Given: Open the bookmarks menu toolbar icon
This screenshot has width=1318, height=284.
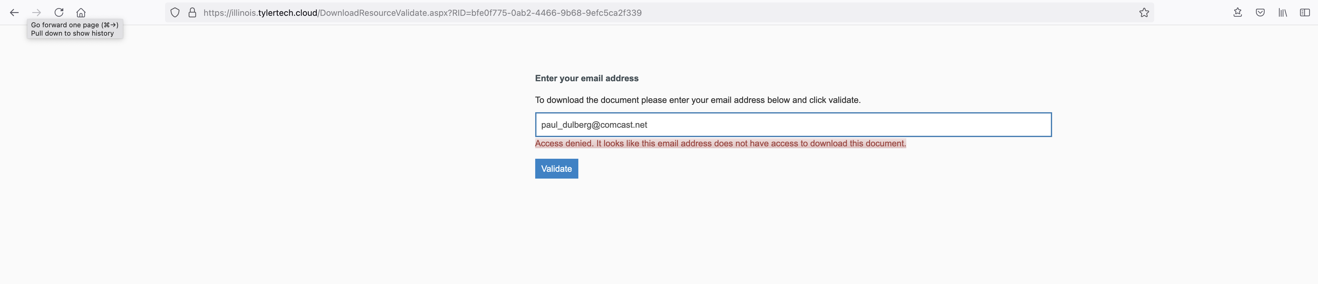Looking at the screenshot, I should tap(1238, 13).
